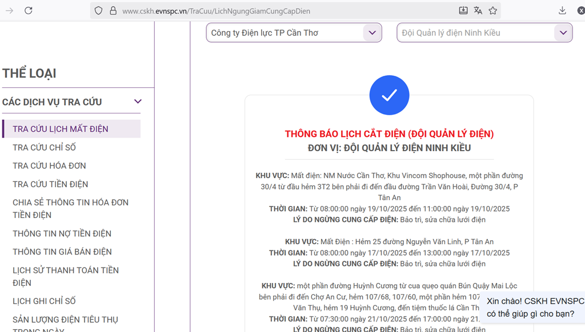Click the site security padlock icon
The height and width of the screenshot is (332, 585).
click(x=113, y=10)
